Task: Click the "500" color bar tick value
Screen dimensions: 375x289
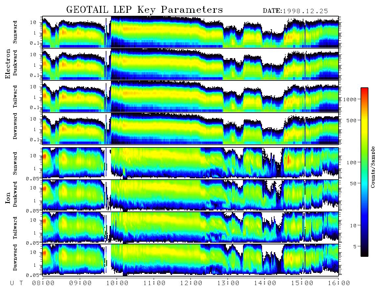Action: click(351, 120)
